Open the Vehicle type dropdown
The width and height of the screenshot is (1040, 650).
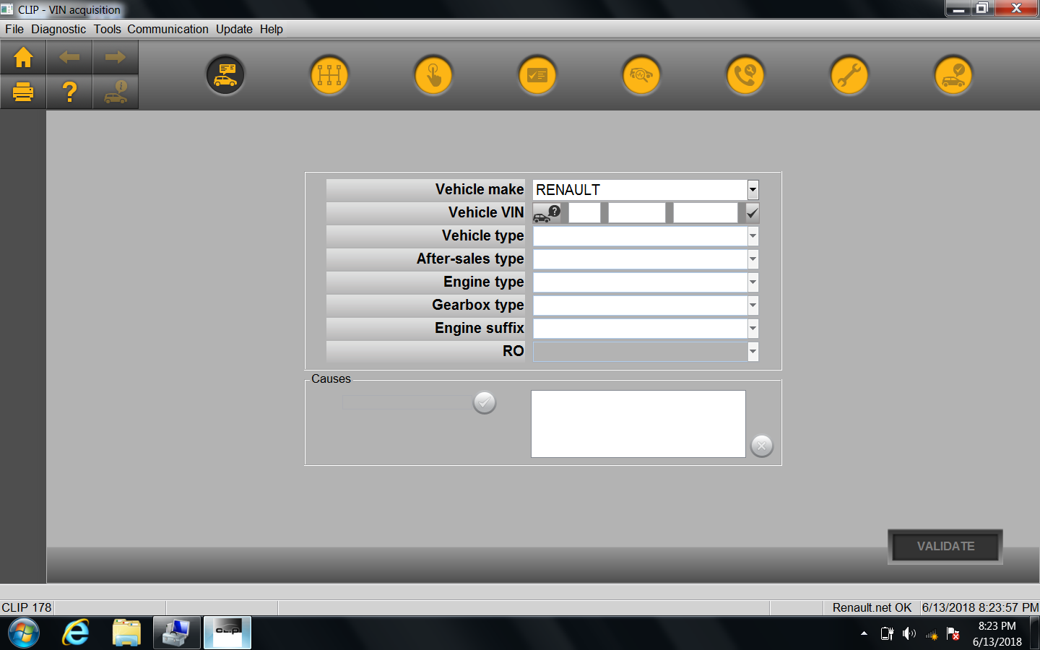click(x=753, y=236)
